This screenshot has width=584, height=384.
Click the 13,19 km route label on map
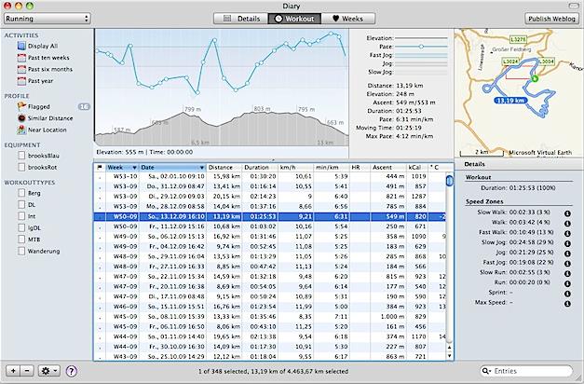click(x=510, y=101)
